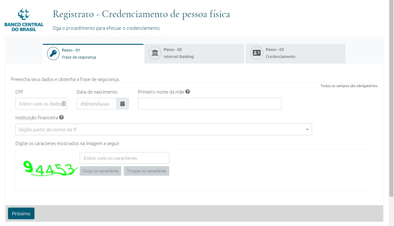The image size is (394, 226).
Task: Open the calendar date picker icon
Action: (x=123, y=104)
